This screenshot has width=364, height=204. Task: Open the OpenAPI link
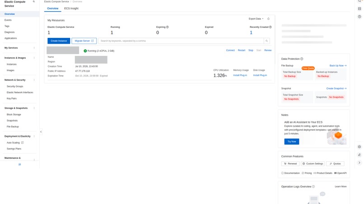tap(341, 173)
